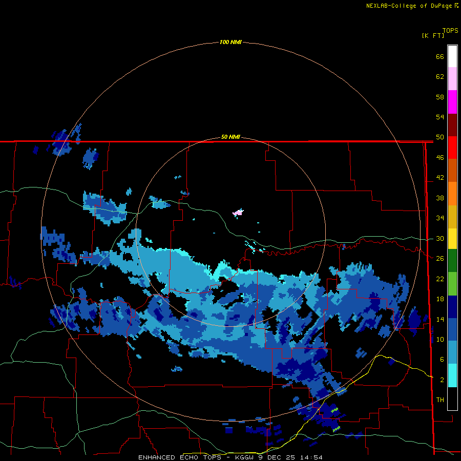
Task: Click the dark red legend color band
Action: [x=452, y=125]
